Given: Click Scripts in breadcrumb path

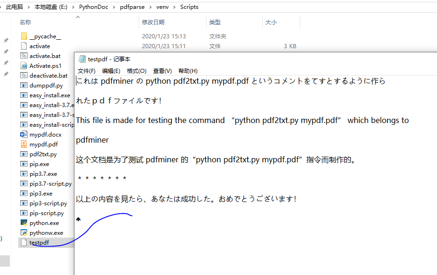Looking at the screenshot, I should coord(189,7).
